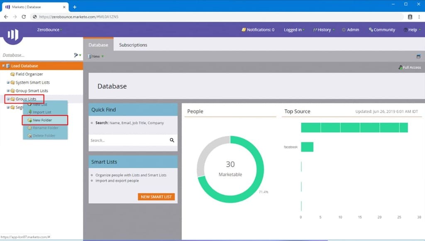Click the browser address bar URL

pyautogui.click(x=78, y=17)
